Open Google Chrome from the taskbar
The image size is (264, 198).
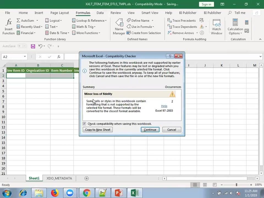pos(87,193)
